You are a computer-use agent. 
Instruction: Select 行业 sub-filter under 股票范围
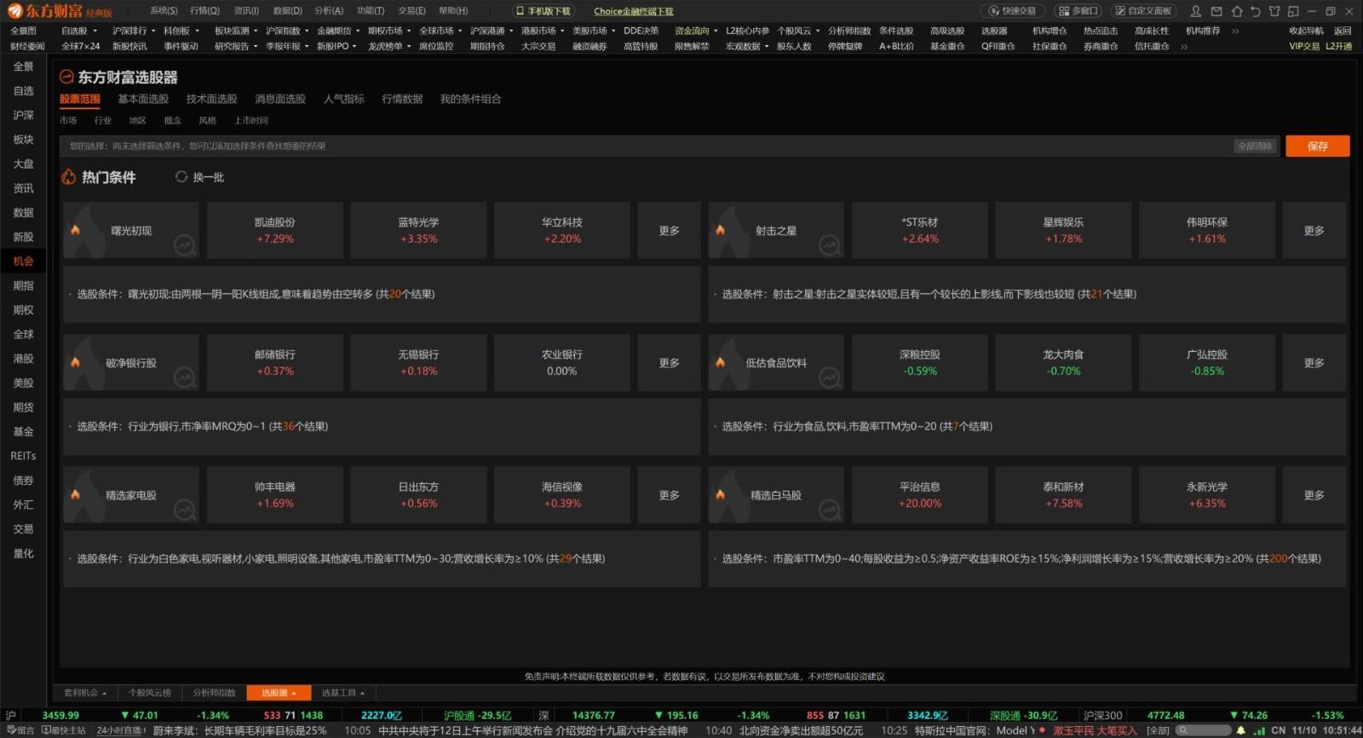tap(103, 120)
